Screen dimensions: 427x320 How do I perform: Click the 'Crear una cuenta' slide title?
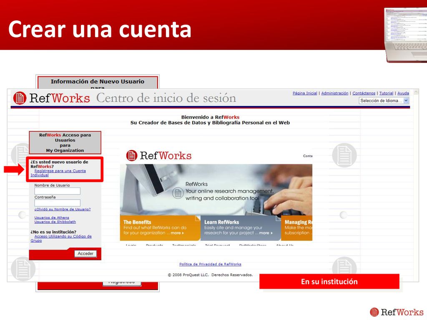point(100,29)
